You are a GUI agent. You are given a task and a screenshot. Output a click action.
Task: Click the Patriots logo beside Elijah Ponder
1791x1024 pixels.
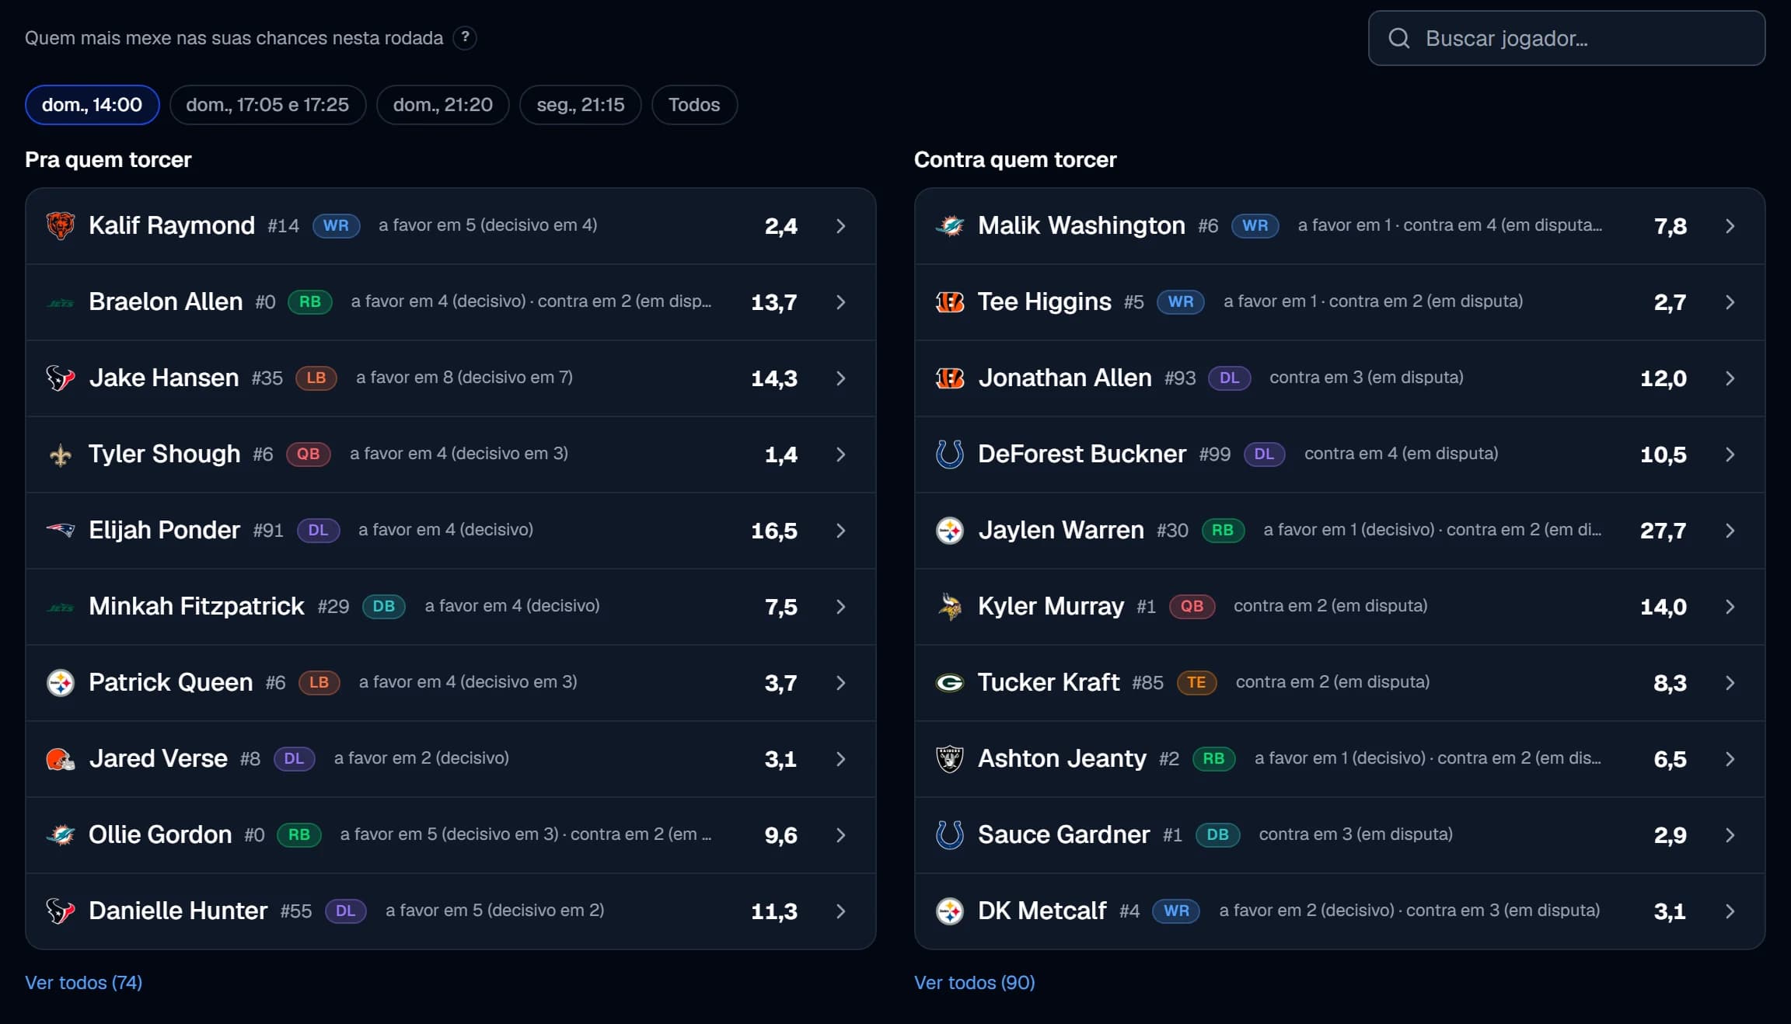point(60,530)
